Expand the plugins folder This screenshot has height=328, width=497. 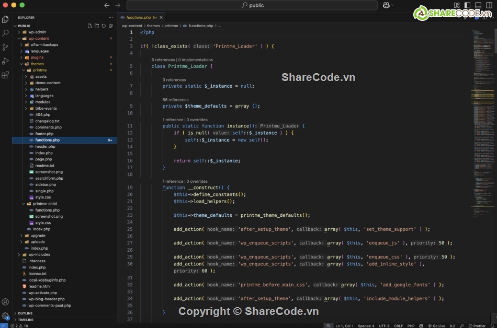click(21, 57)
